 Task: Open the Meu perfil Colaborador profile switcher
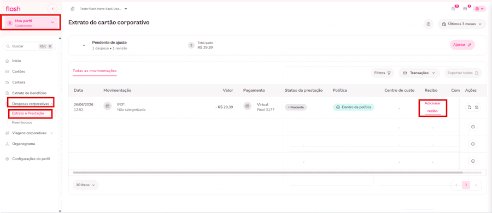pyautogui.click(x=31, y=23)
